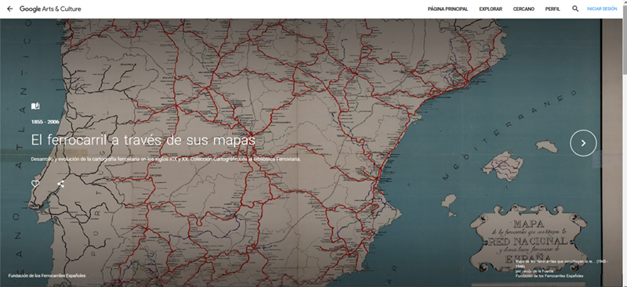This screenshot has height=287, width=627.
Task: Like the story with the heart icon
Action: click(x=35, y=184)
